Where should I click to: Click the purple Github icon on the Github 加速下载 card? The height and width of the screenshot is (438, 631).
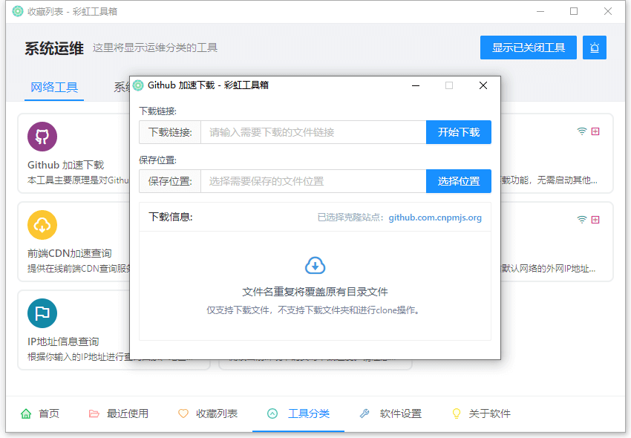(x=42, y=137)
